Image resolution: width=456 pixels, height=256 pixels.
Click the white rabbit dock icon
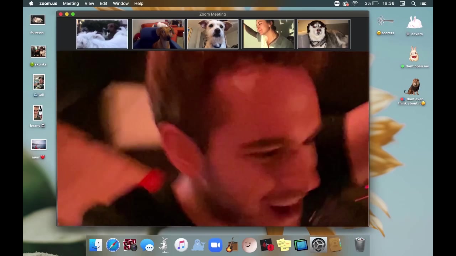tap(164, 245)
